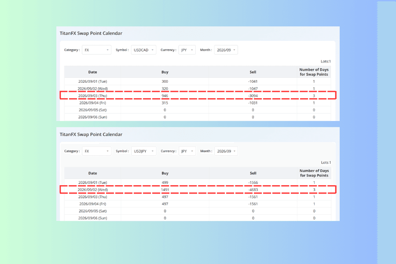The height and width of the screenshot is (264, 396).
Task: Select 2026/09/03 (Thu) date in USDCAD table
Action: 93,96
